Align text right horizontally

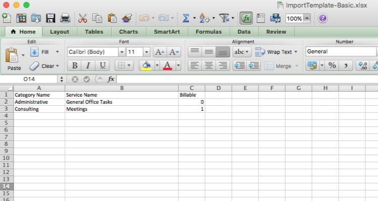(x=223, y=65)
